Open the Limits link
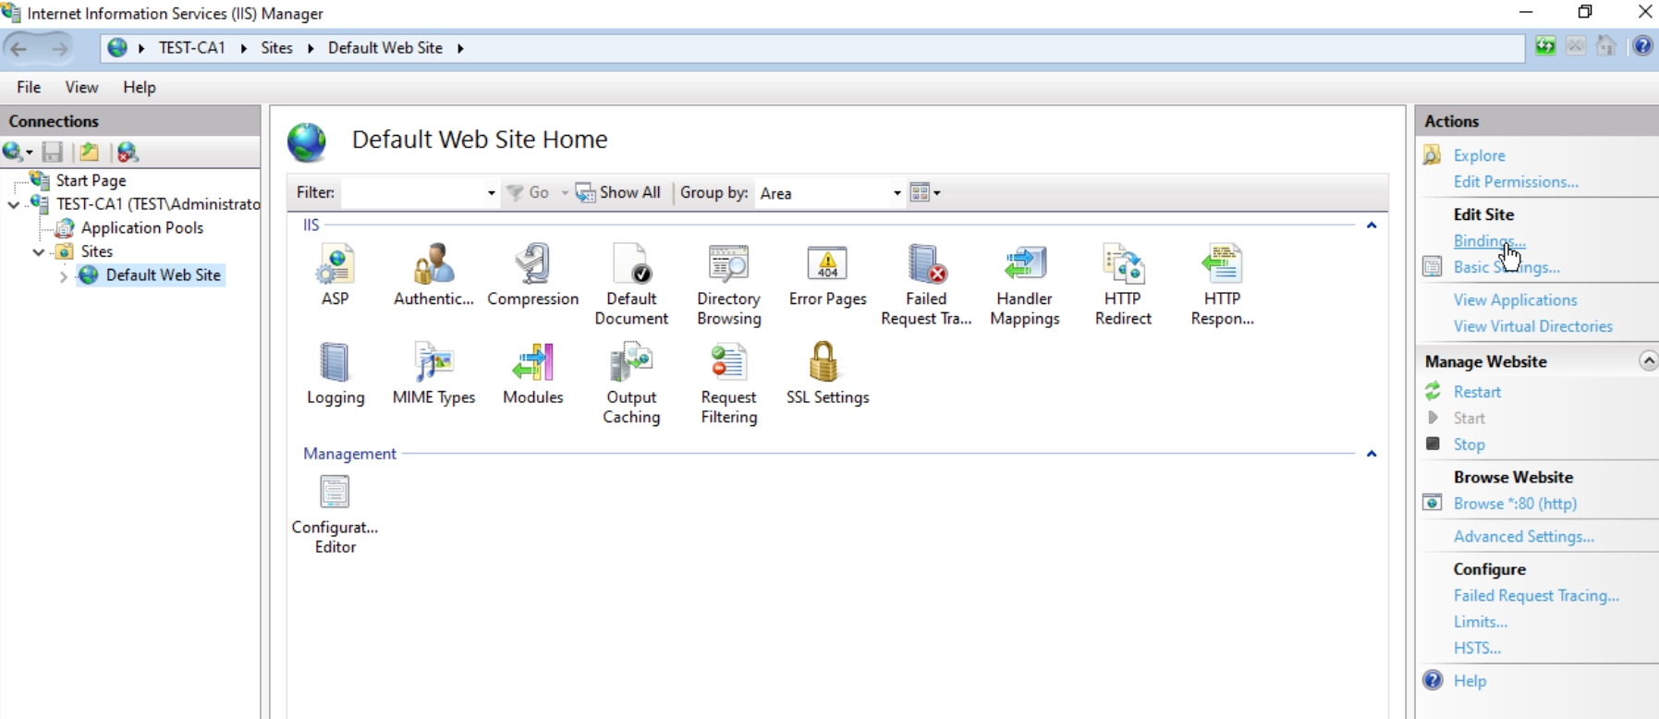 tap(1480, 622)
